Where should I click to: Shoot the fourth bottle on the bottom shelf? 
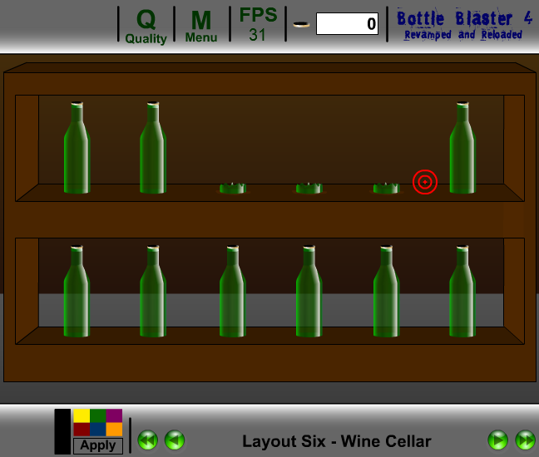pos(309,291)
